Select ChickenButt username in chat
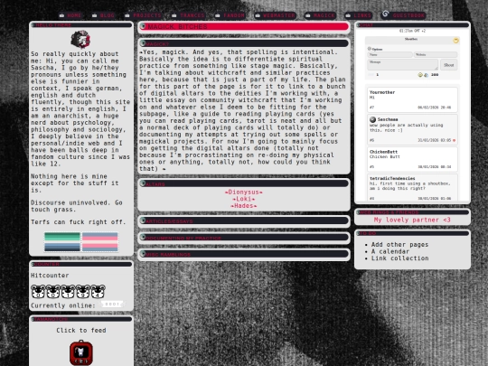 tap(383, 152)
